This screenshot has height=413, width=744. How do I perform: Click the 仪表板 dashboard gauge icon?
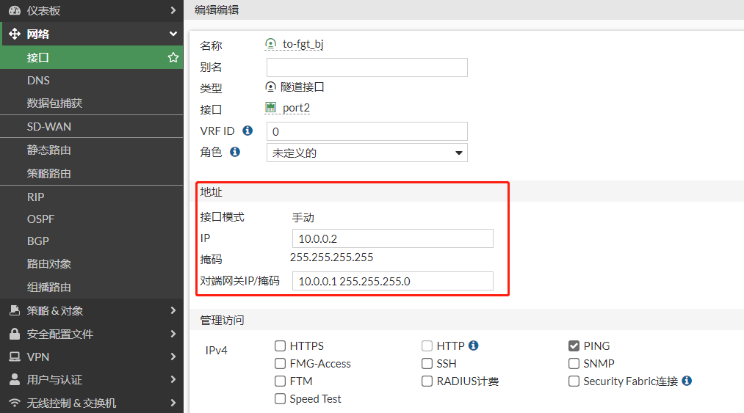click(x=14, y=10)
